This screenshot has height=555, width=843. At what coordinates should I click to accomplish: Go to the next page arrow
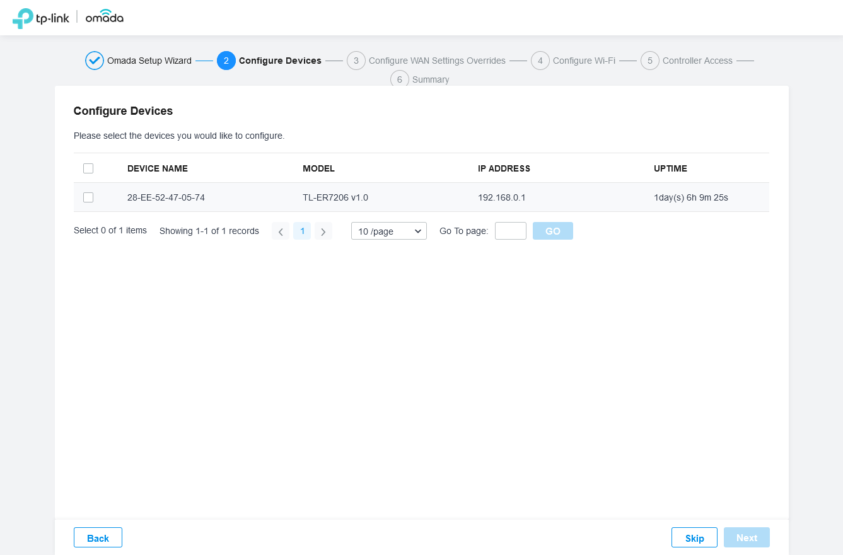point(323,231)
